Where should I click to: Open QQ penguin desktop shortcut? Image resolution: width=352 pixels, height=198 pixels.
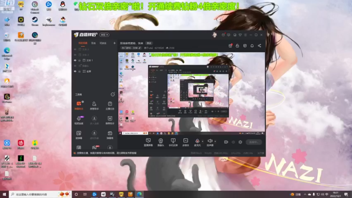pos(62,6)
